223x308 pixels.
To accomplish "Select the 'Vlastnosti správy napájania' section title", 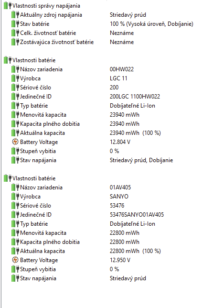I will (46, 6).
